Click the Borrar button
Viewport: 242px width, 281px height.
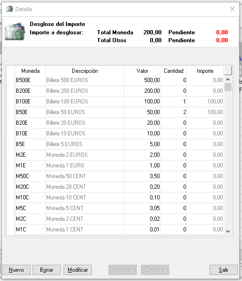click(x=46, y=270)
